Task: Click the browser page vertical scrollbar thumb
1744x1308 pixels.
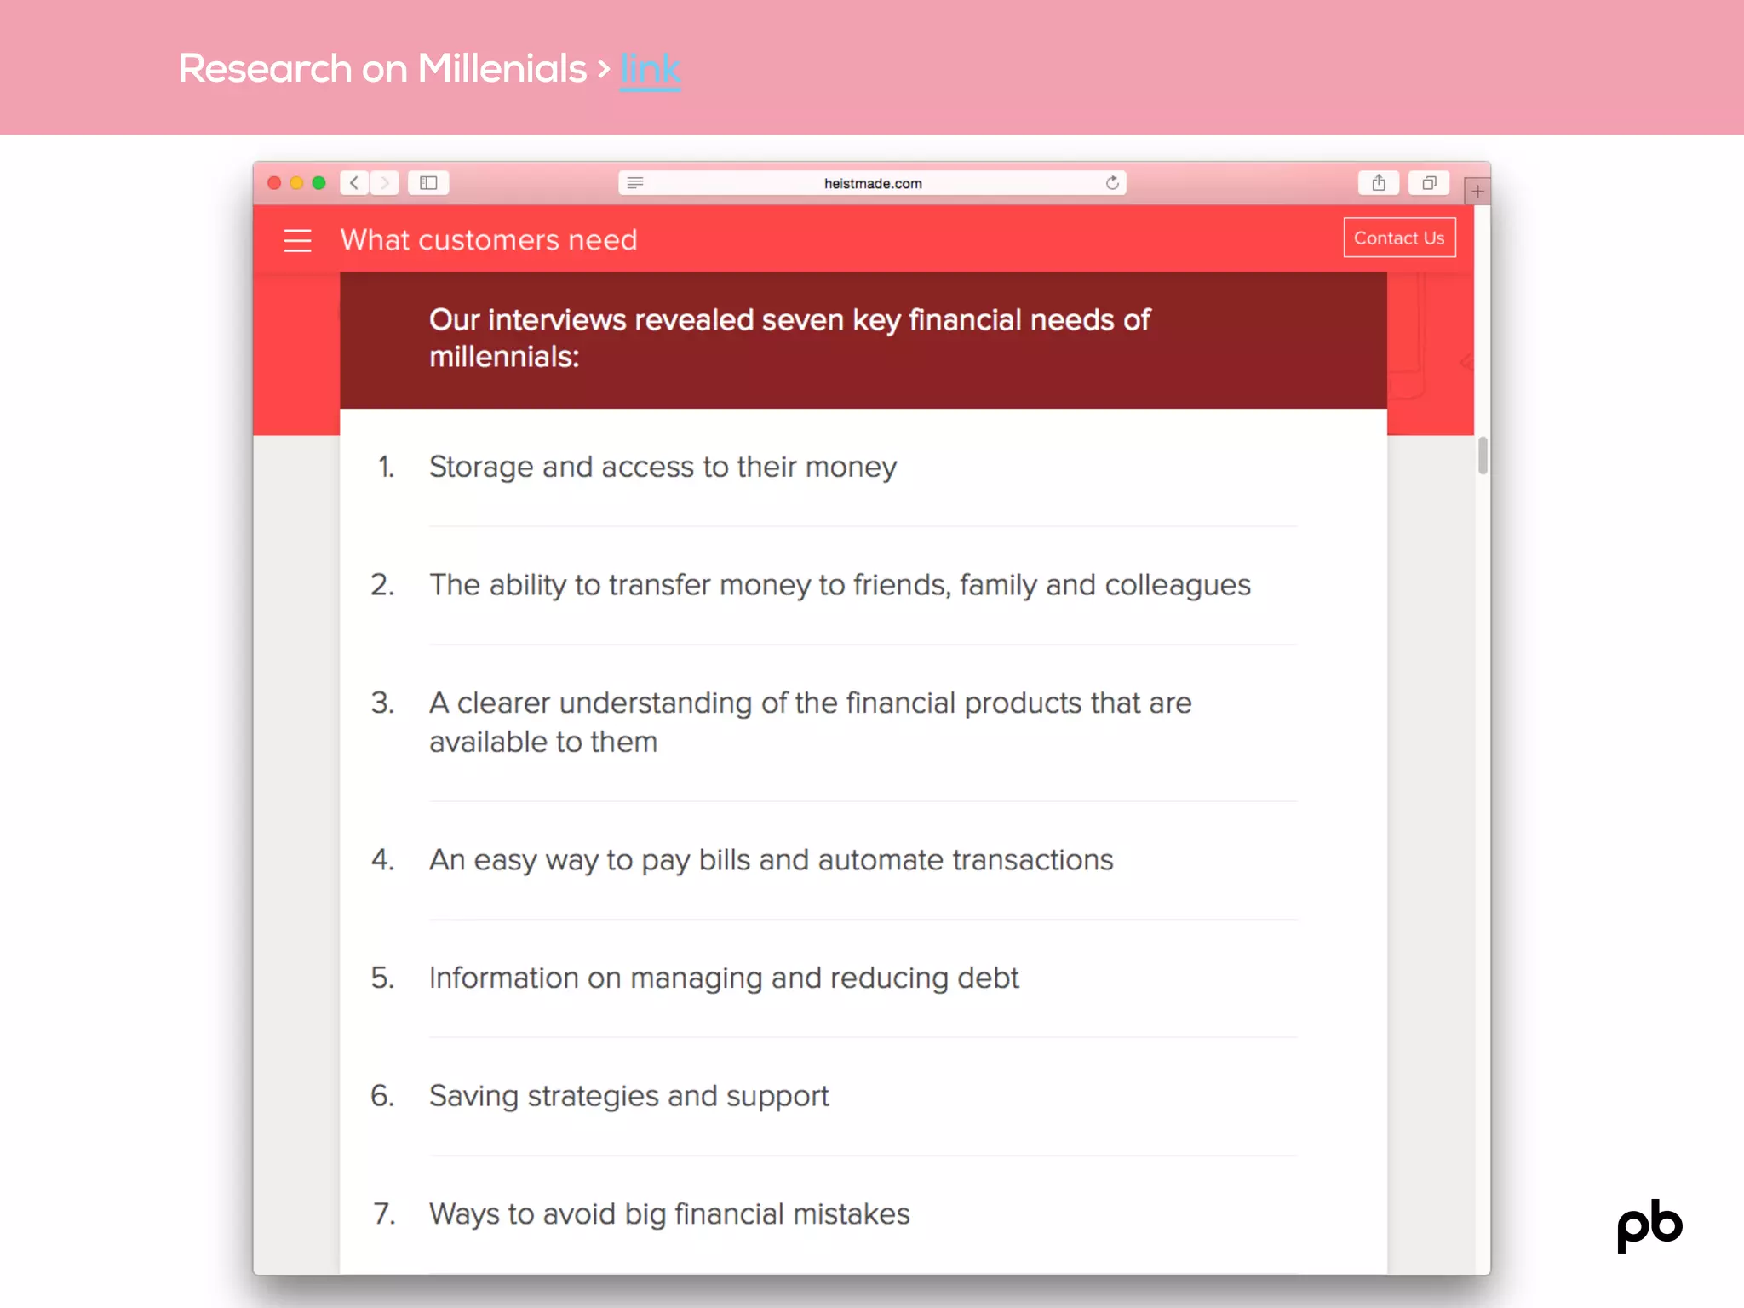Action: pos(1483,456)
